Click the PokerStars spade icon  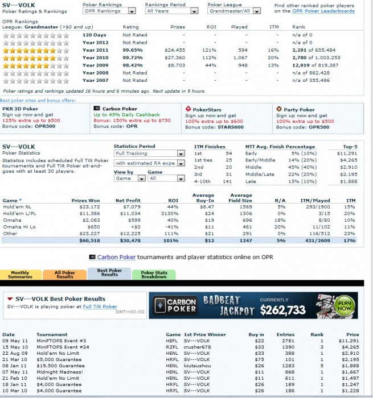(x=188, y=109)
